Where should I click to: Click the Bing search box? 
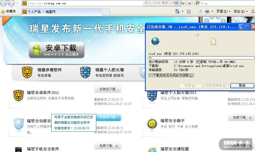(225, 3)
